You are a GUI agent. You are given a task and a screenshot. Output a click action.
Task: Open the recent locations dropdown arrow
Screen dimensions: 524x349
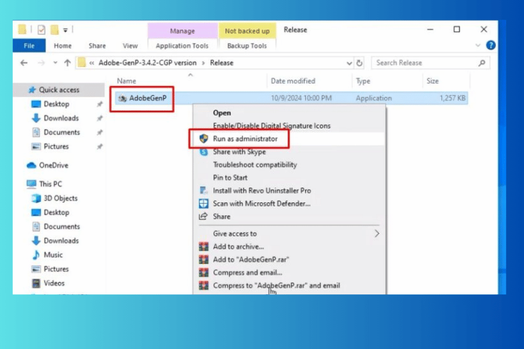(x=55, y=63)
